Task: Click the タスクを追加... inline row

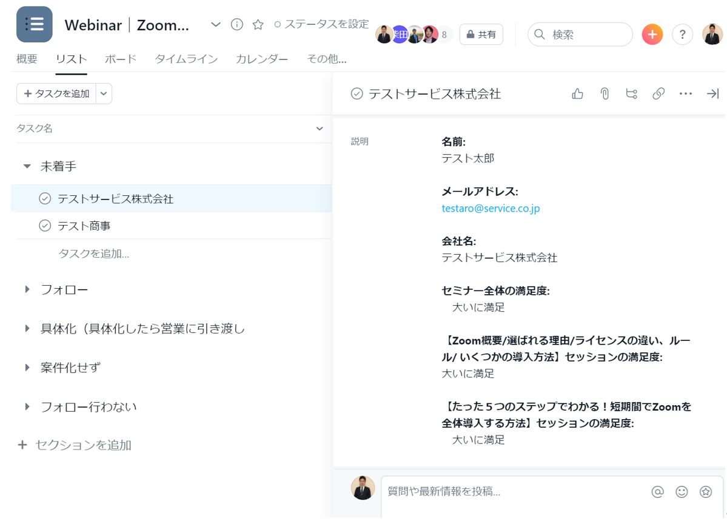Action: (x=93, y=254)
